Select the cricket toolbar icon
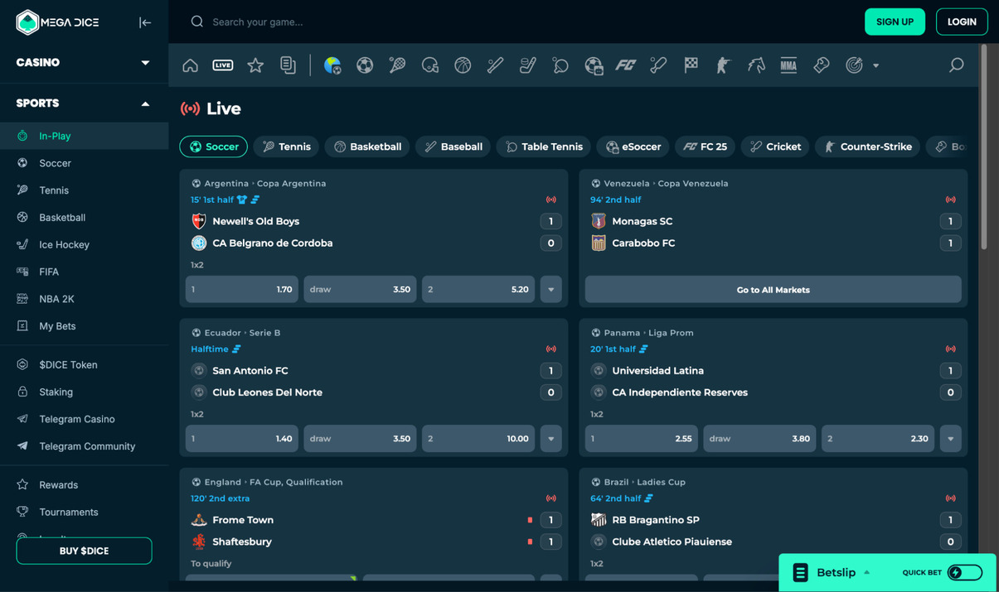The height and width of the screenshot is (592, 999). (x=658, y=65)
